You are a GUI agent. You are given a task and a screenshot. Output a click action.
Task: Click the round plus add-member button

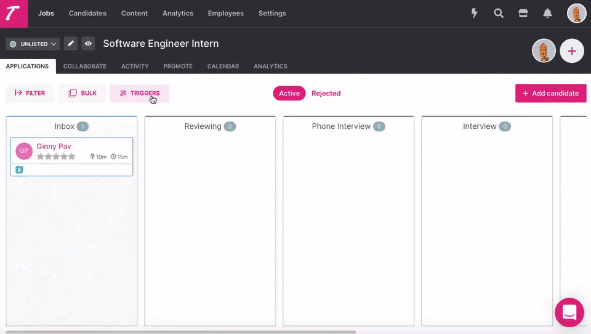click(572, 51)
